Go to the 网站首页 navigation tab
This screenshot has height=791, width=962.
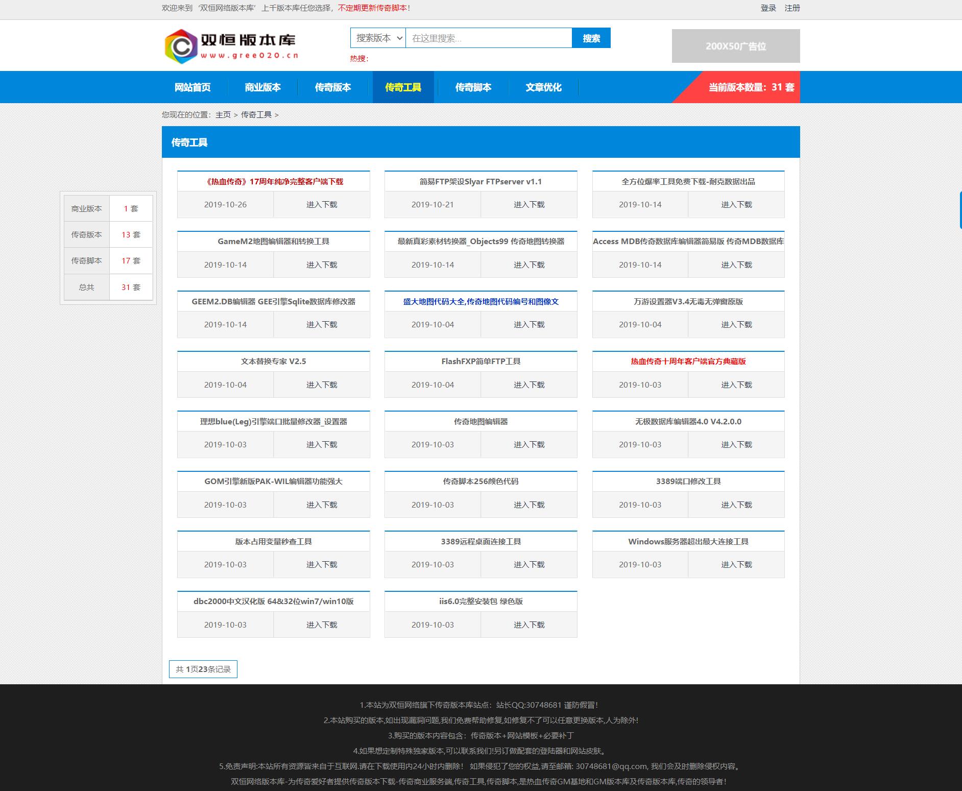click(193, 87)
